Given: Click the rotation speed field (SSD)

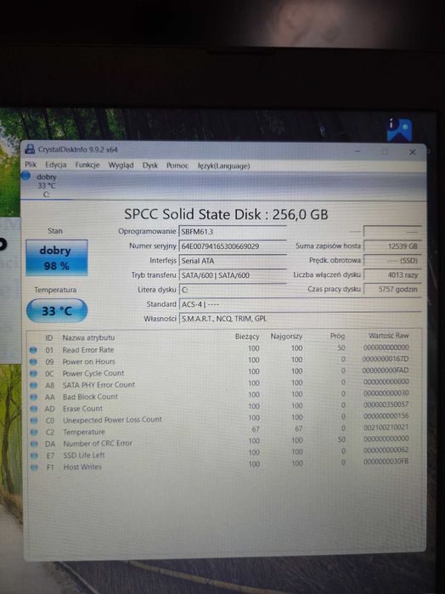Looking at the screenshot, I should (392, 261).
